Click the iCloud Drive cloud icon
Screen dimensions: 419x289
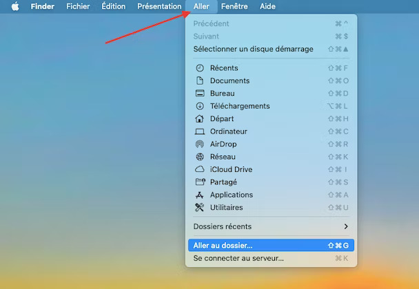(200, 169)
